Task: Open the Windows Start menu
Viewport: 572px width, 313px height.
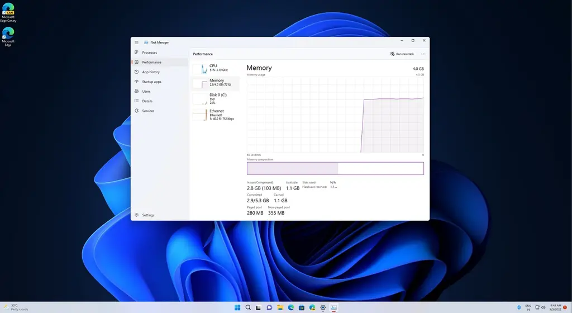Action: point(237,307)
